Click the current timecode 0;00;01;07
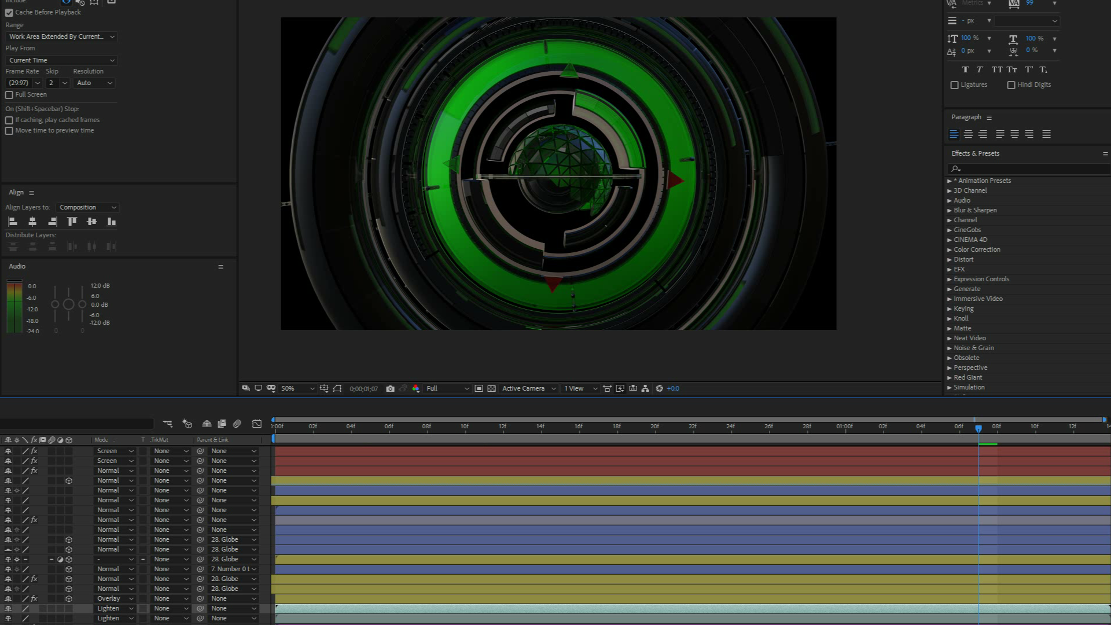 [363, 389]
